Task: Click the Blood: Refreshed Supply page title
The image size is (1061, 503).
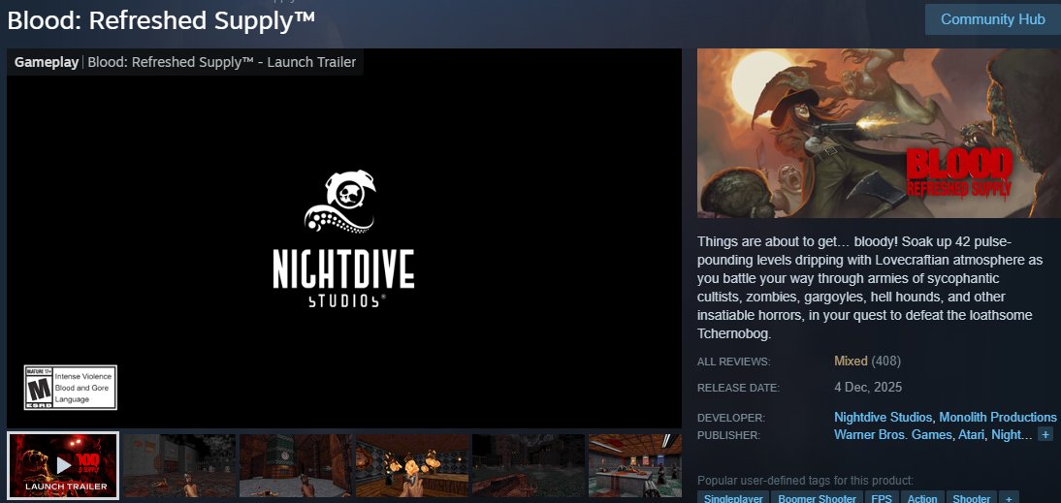Action: [x=161, y=19]
